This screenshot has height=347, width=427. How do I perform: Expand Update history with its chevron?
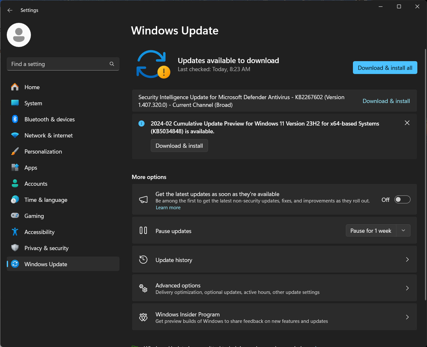coord(407,259)
